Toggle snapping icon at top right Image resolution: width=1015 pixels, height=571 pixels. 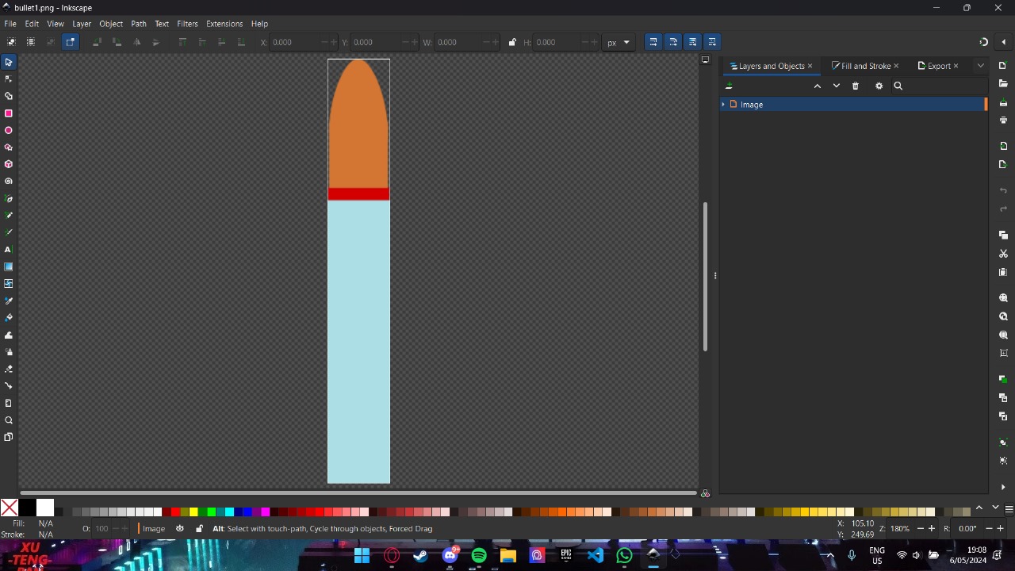click(984, 42)
